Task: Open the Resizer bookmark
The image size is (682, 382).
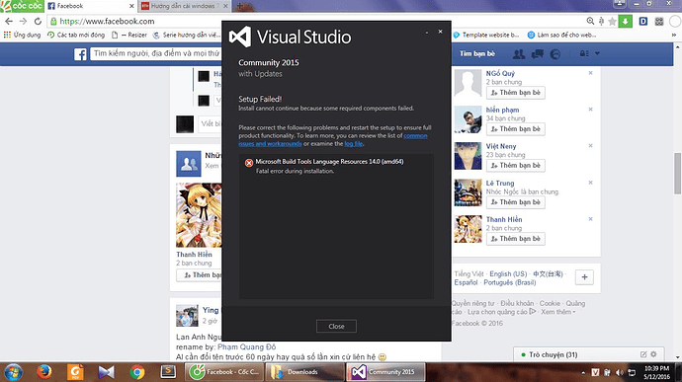Action: pyautogui.click(x=129, y=35)
